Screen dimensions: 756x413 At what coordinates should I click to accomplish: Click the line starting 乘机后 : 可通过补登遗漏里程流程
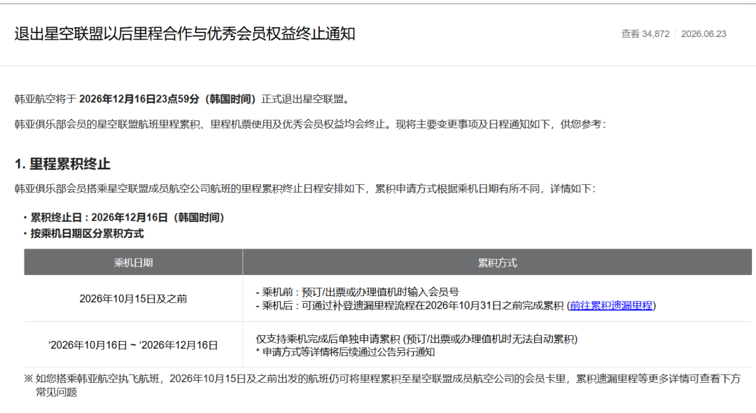456,305
